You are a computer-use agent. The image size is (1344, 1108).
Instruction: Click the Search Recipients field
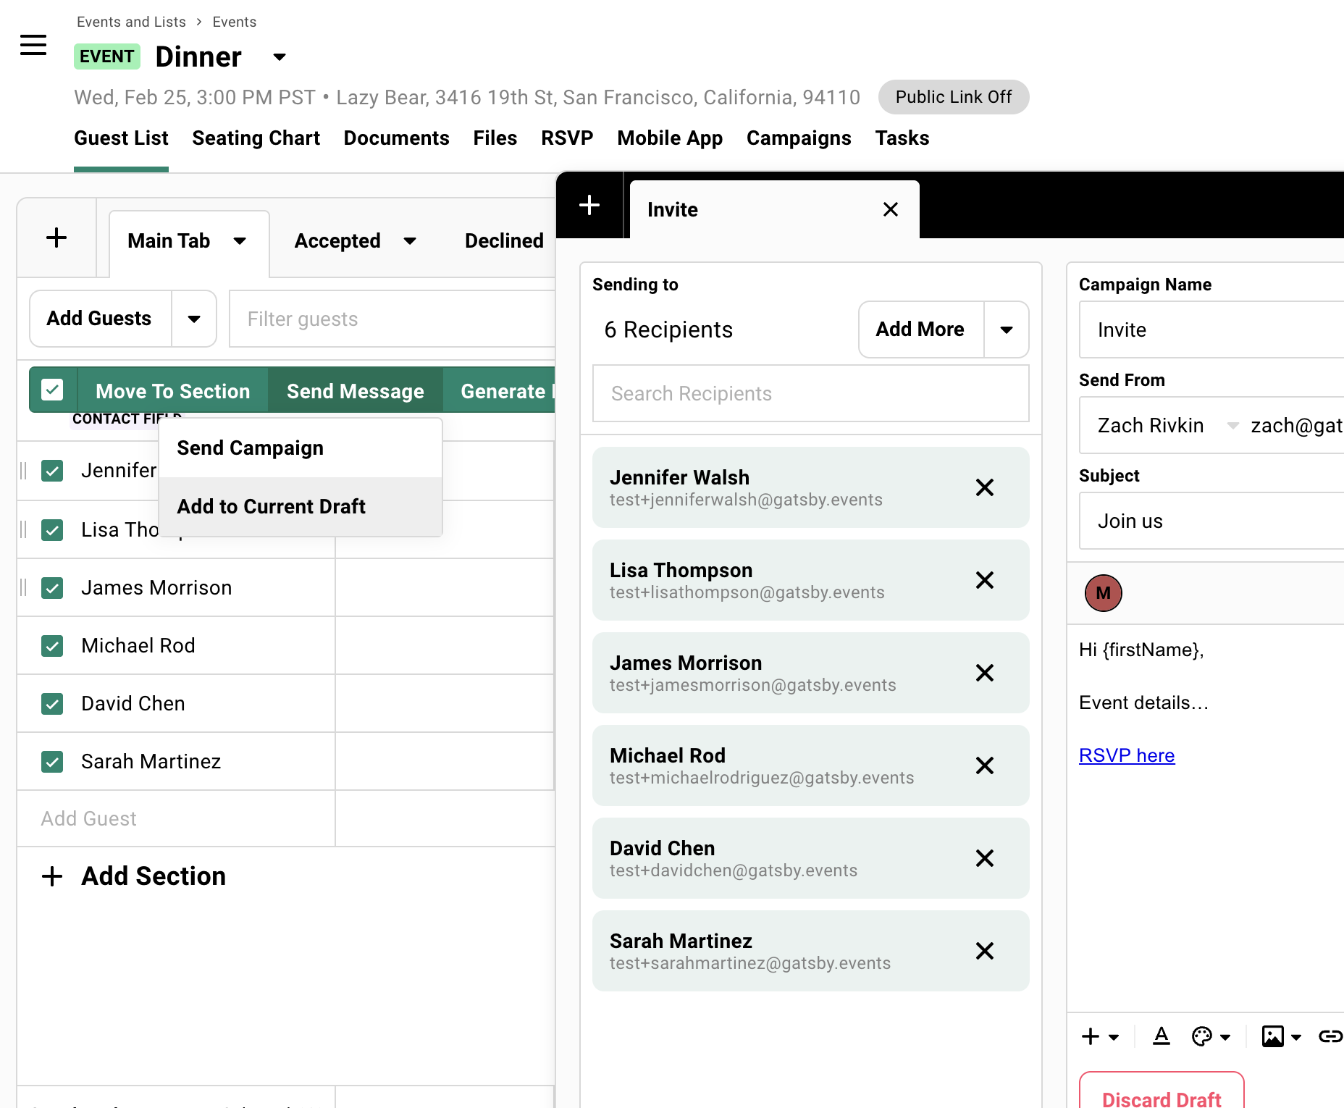tap(810, 393)
